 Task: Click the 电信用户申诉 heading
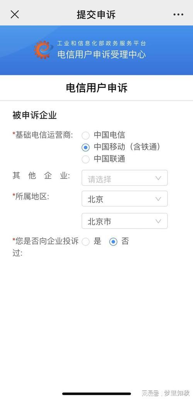tap(97, 88)
